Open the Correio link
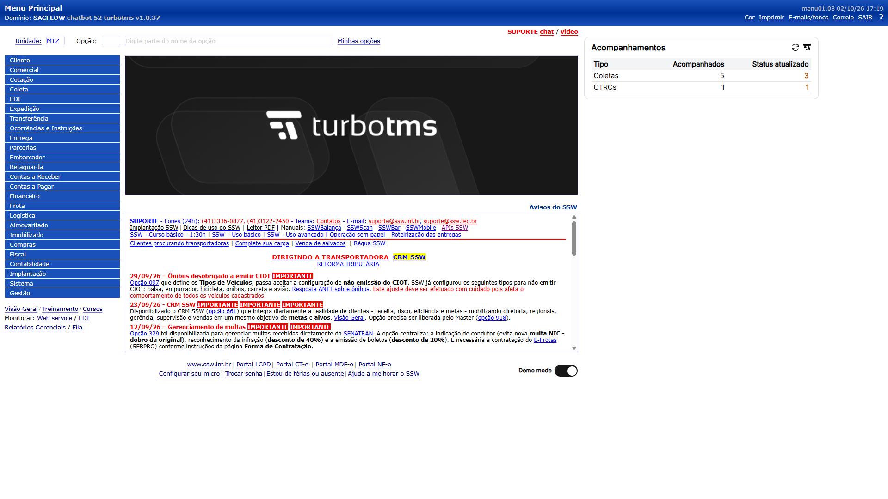 [843, 17]
